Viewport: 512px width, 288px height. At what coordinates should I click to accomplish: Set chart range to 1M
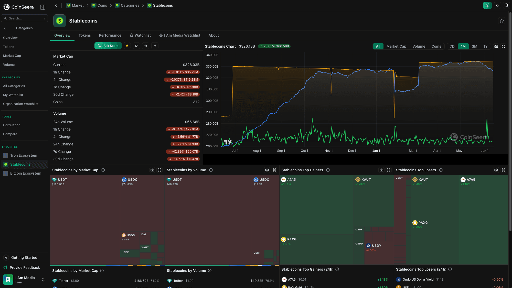[463, 46]
